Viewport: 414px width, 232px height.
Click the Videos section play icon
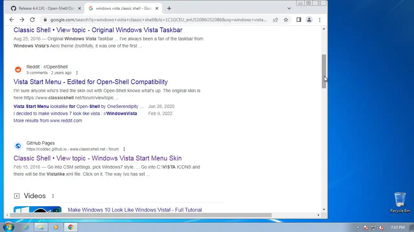(x=17, y=196)
